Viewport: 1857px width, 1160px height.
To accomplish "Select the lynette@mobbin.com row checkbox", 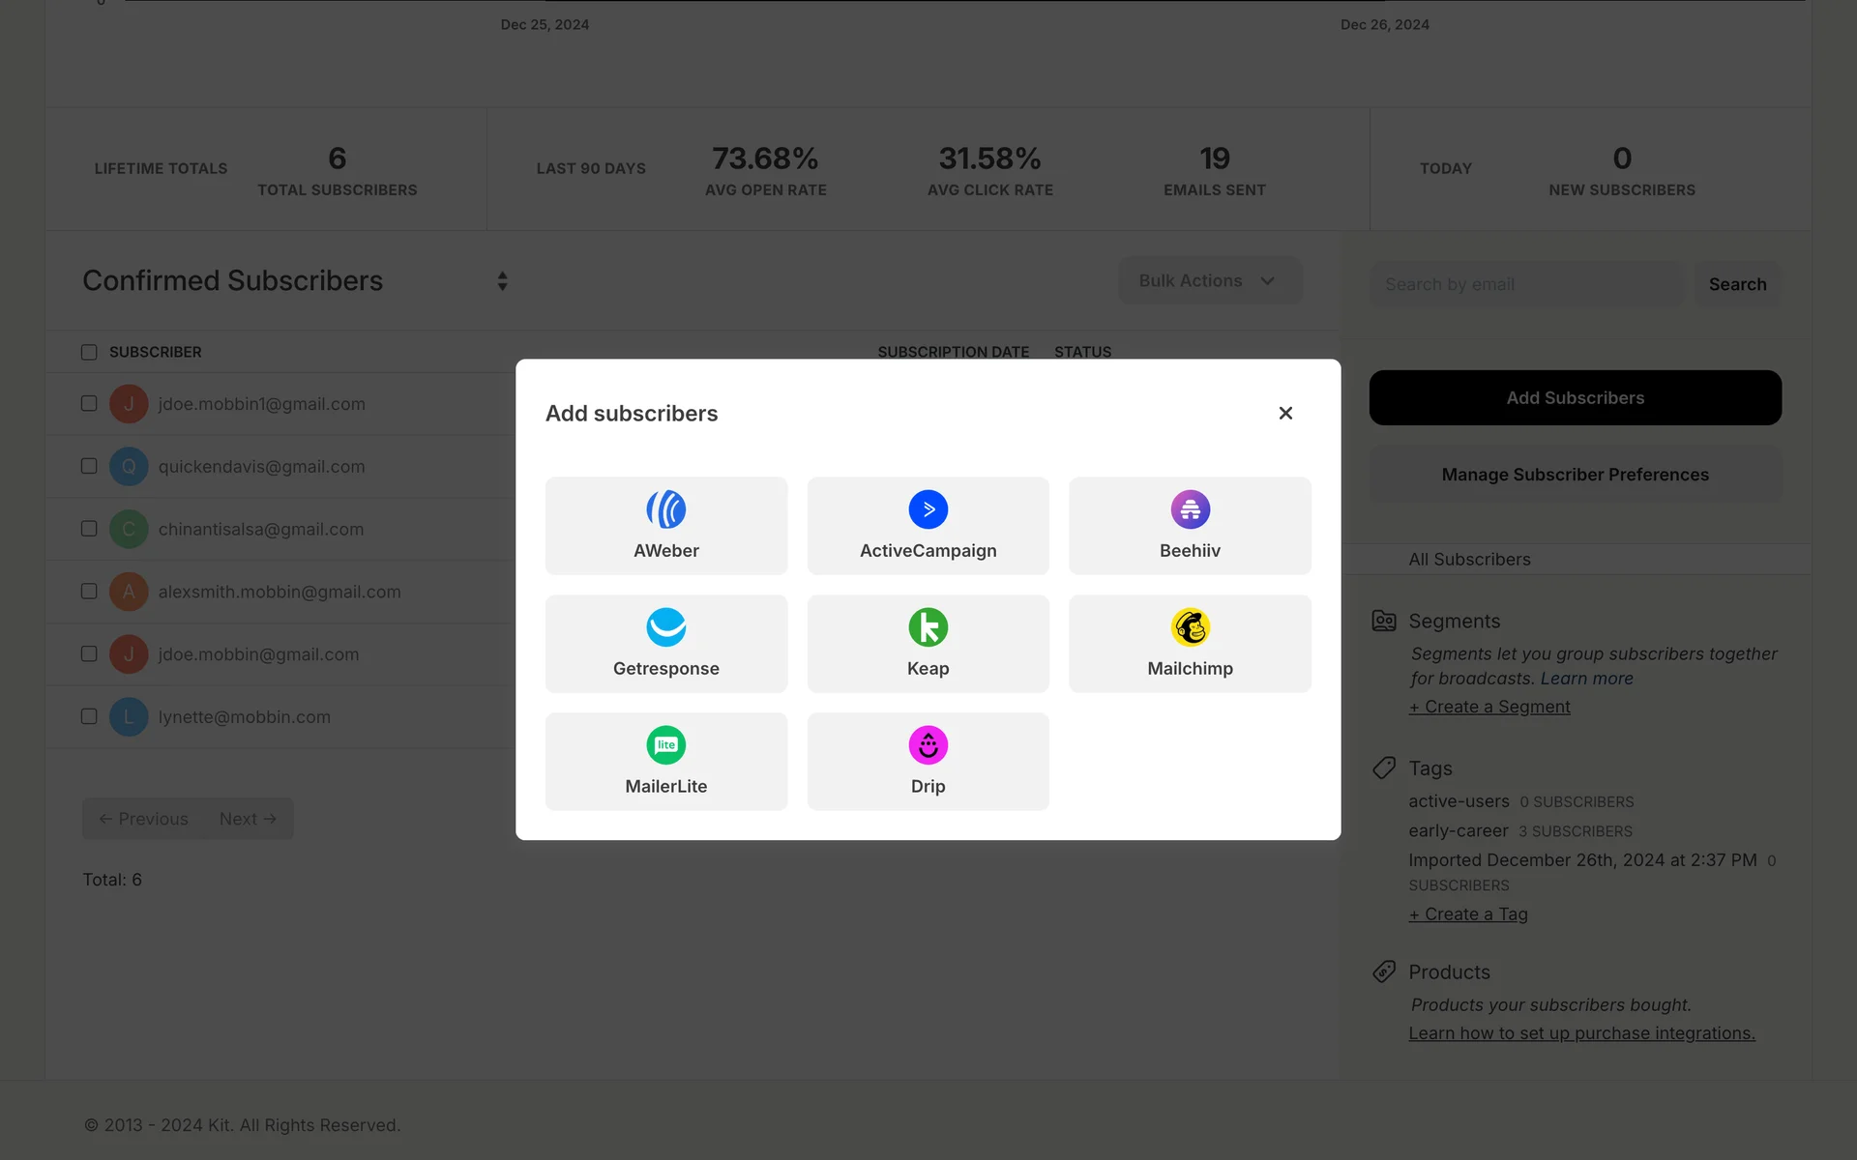I will click(x=89, y=716).
